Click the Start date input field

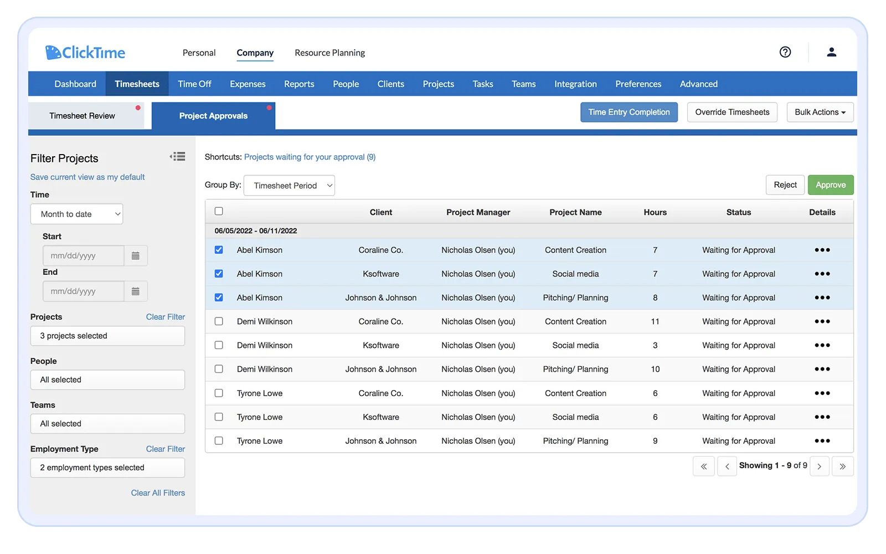84,256
